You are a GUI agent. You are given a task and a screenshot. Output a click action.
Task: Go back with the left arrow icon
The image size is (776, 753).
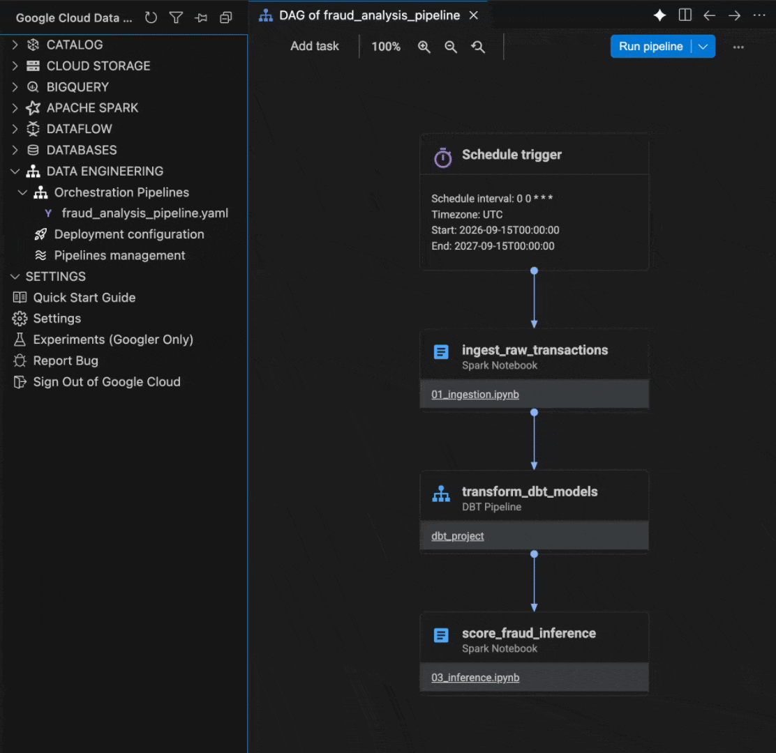point(710,15)
